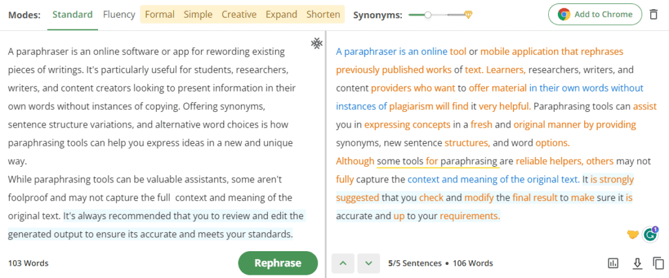This screenshot has height=278, width=669.
Task: Copy the paraphrased text
Action: pos(659,263)
